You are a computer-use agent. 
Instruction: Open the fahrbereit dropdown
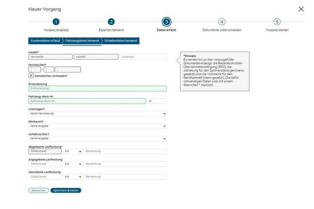[x=98, y=126]
